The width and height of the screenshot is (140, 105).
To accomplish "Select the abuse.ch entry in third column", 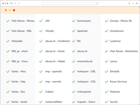I will [x=82, y=51].
